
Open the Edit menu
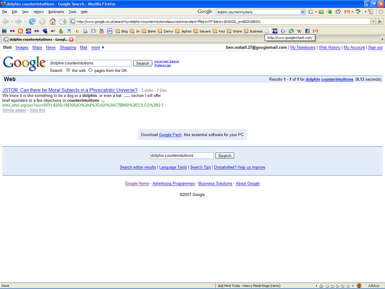(14, 12)
